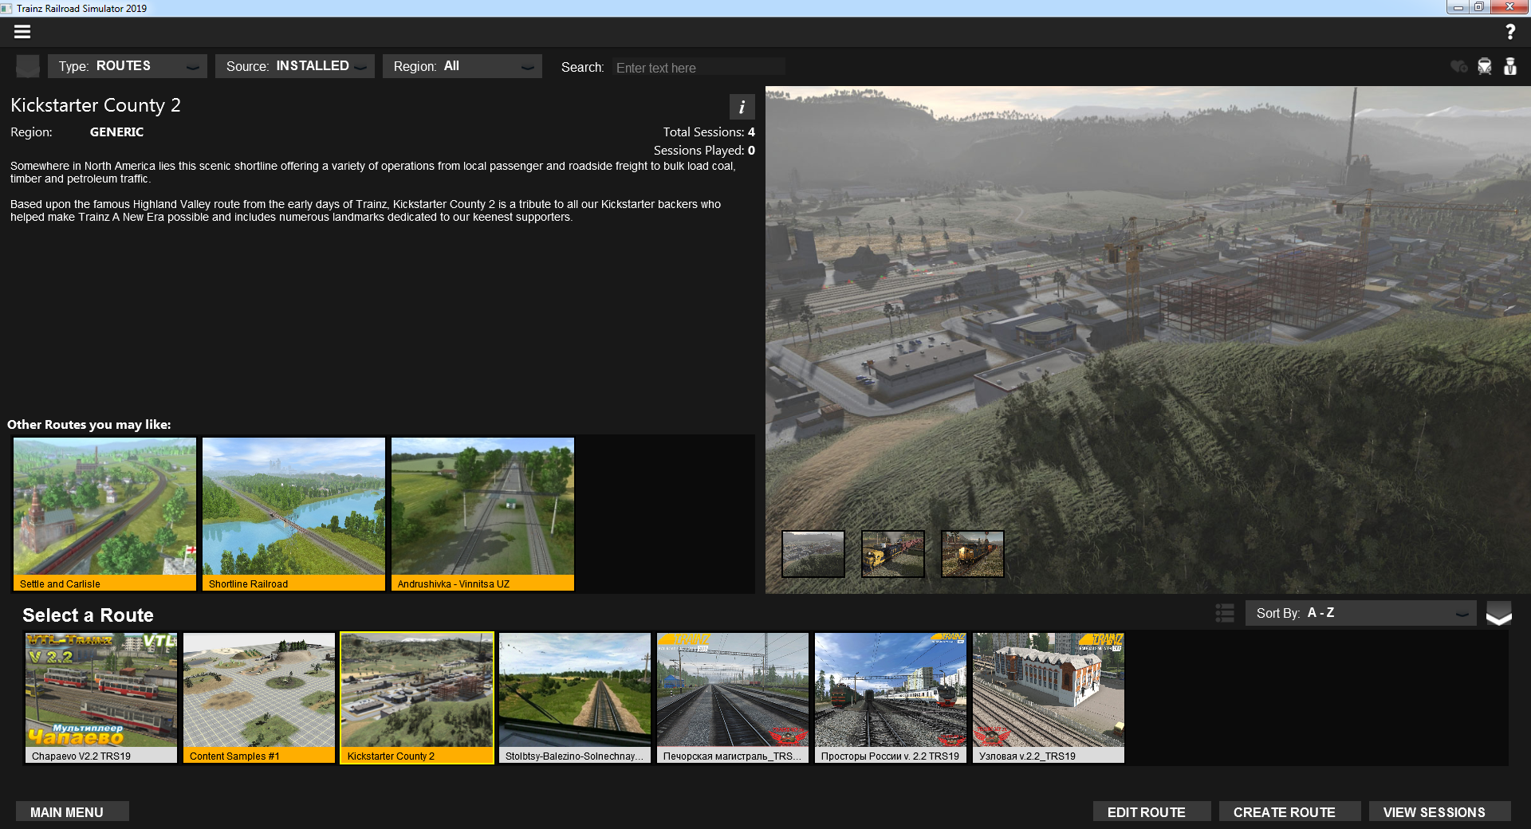This screenshot has width=1531, height=829.
Task: Click the Select a Route heading
Action: [88, 615]
